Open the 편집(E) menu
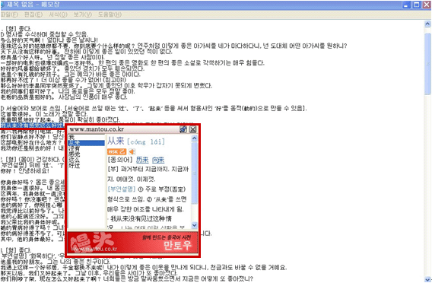 click(x=33, y=14)
